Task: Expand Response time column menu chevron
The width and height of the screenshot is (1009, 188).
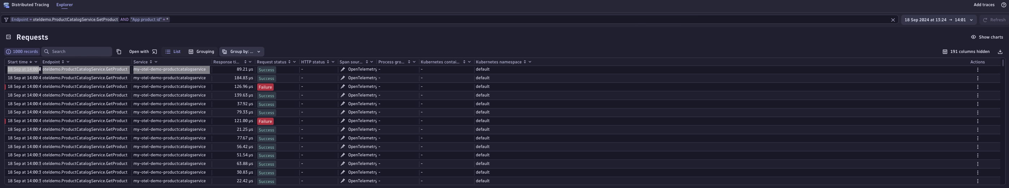Action: click(250, 62)
